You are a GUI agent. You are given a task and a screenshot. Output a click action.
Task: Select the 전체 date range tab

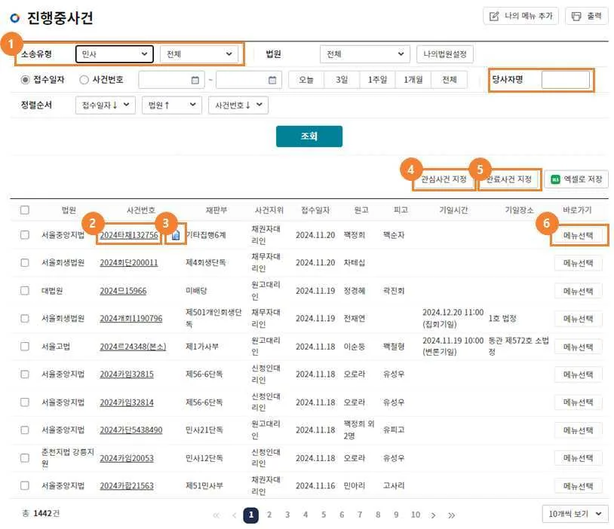tap(449, 80)
